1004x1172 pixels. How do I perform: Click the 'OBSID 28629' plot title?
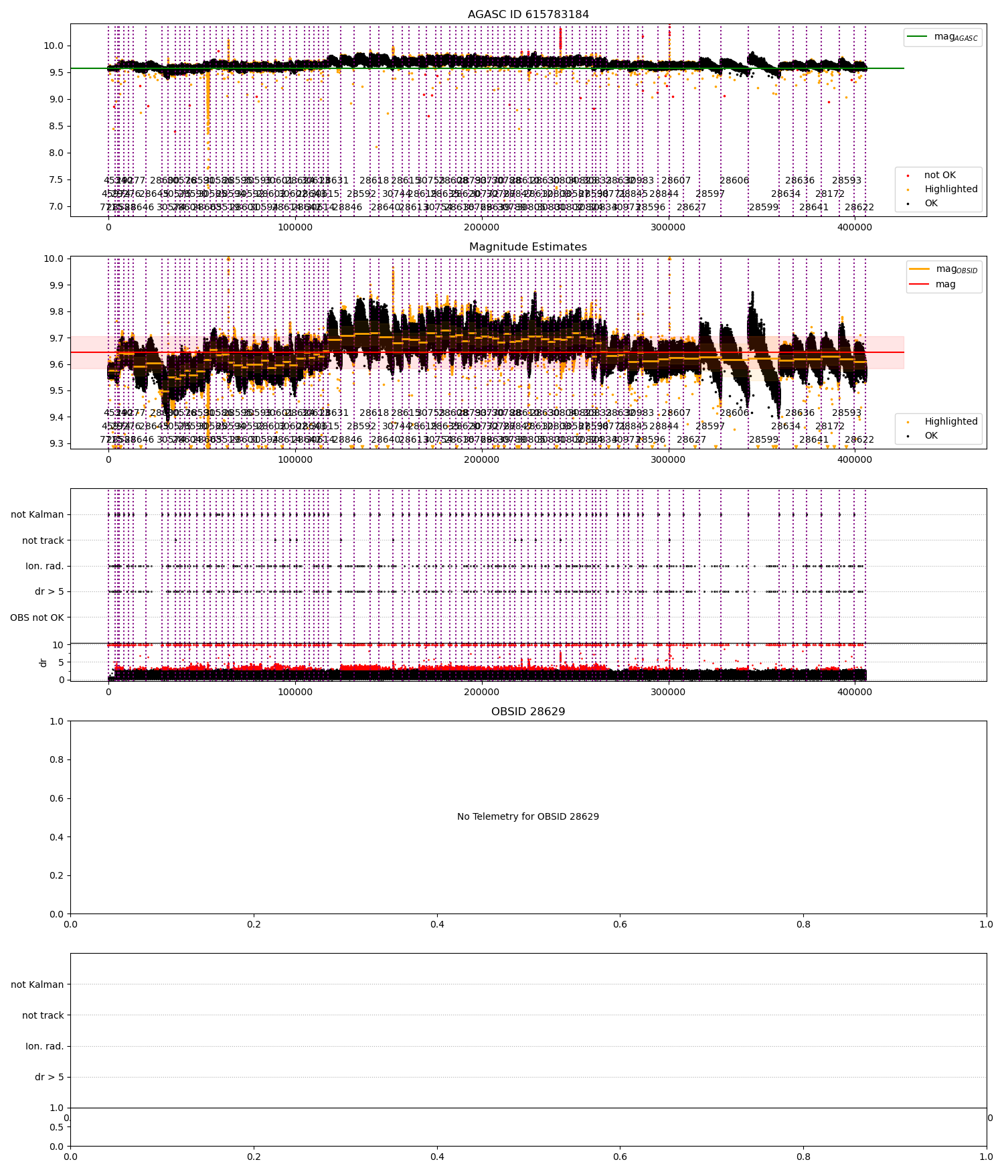528,711
